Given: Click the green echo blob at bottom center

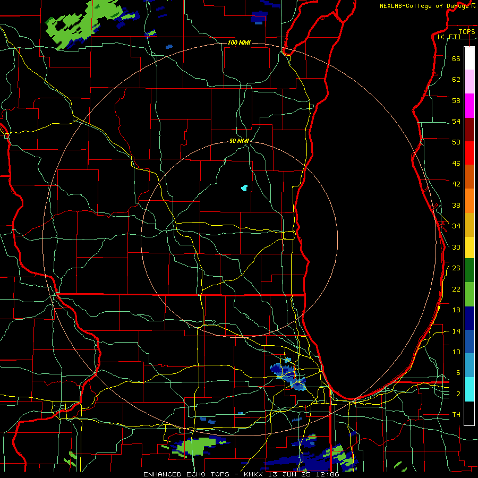Looking at the screenshot, I should pyautogui.click(x=197, y=447).
